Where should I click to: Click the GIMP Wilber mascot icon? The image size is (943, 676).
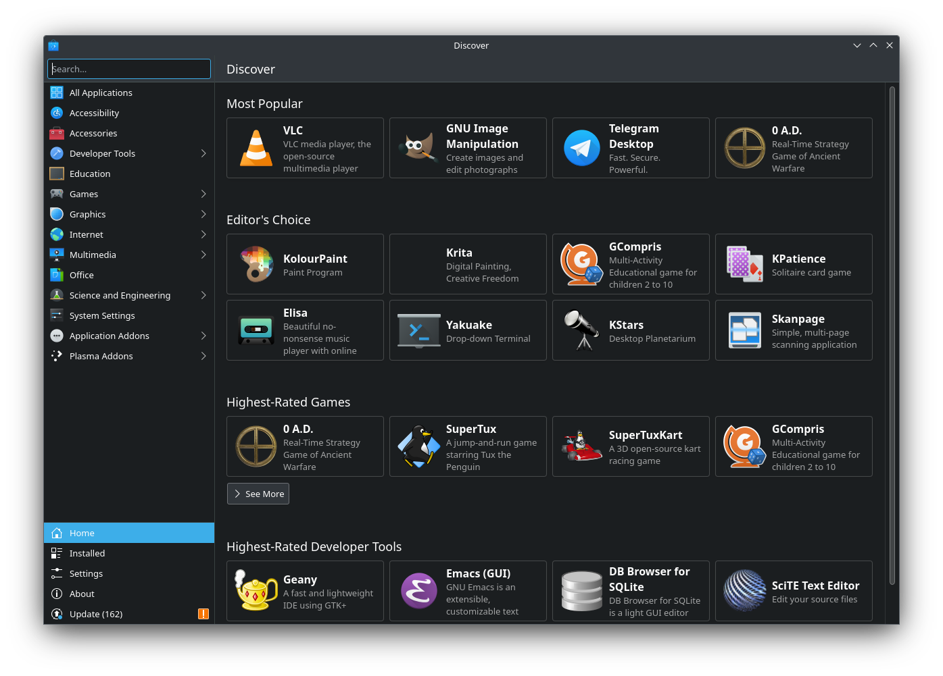pos(419,148)
